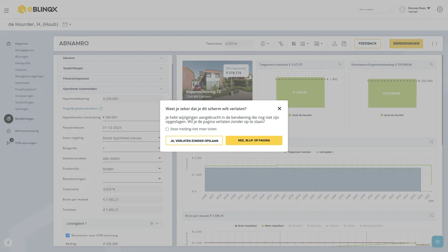Close the unsaved changes dialog with X
The height and width of the screenshot is (252, 448).
click(279, 109)
